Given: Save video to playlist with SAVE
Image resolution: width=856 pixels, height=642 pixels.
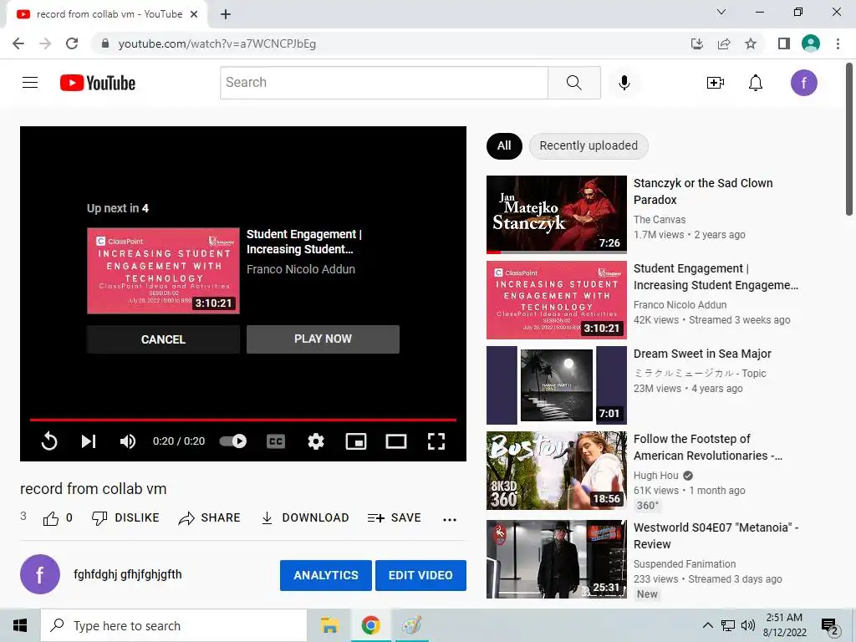Looking at the screenshot, I should [x=395, y=517].
